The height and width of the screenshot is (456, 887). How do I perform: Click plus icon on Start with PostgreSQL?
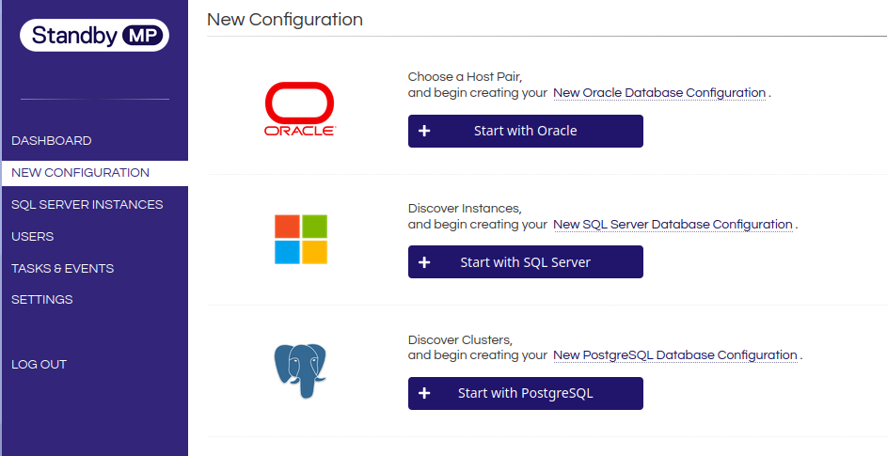pyautogui.click(x=424, y=393)
